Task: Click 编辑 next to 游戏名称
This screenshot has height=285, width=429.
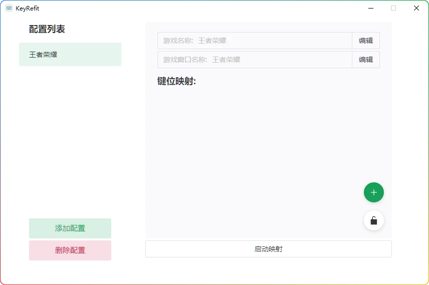Action: click(x=366, y=41)
